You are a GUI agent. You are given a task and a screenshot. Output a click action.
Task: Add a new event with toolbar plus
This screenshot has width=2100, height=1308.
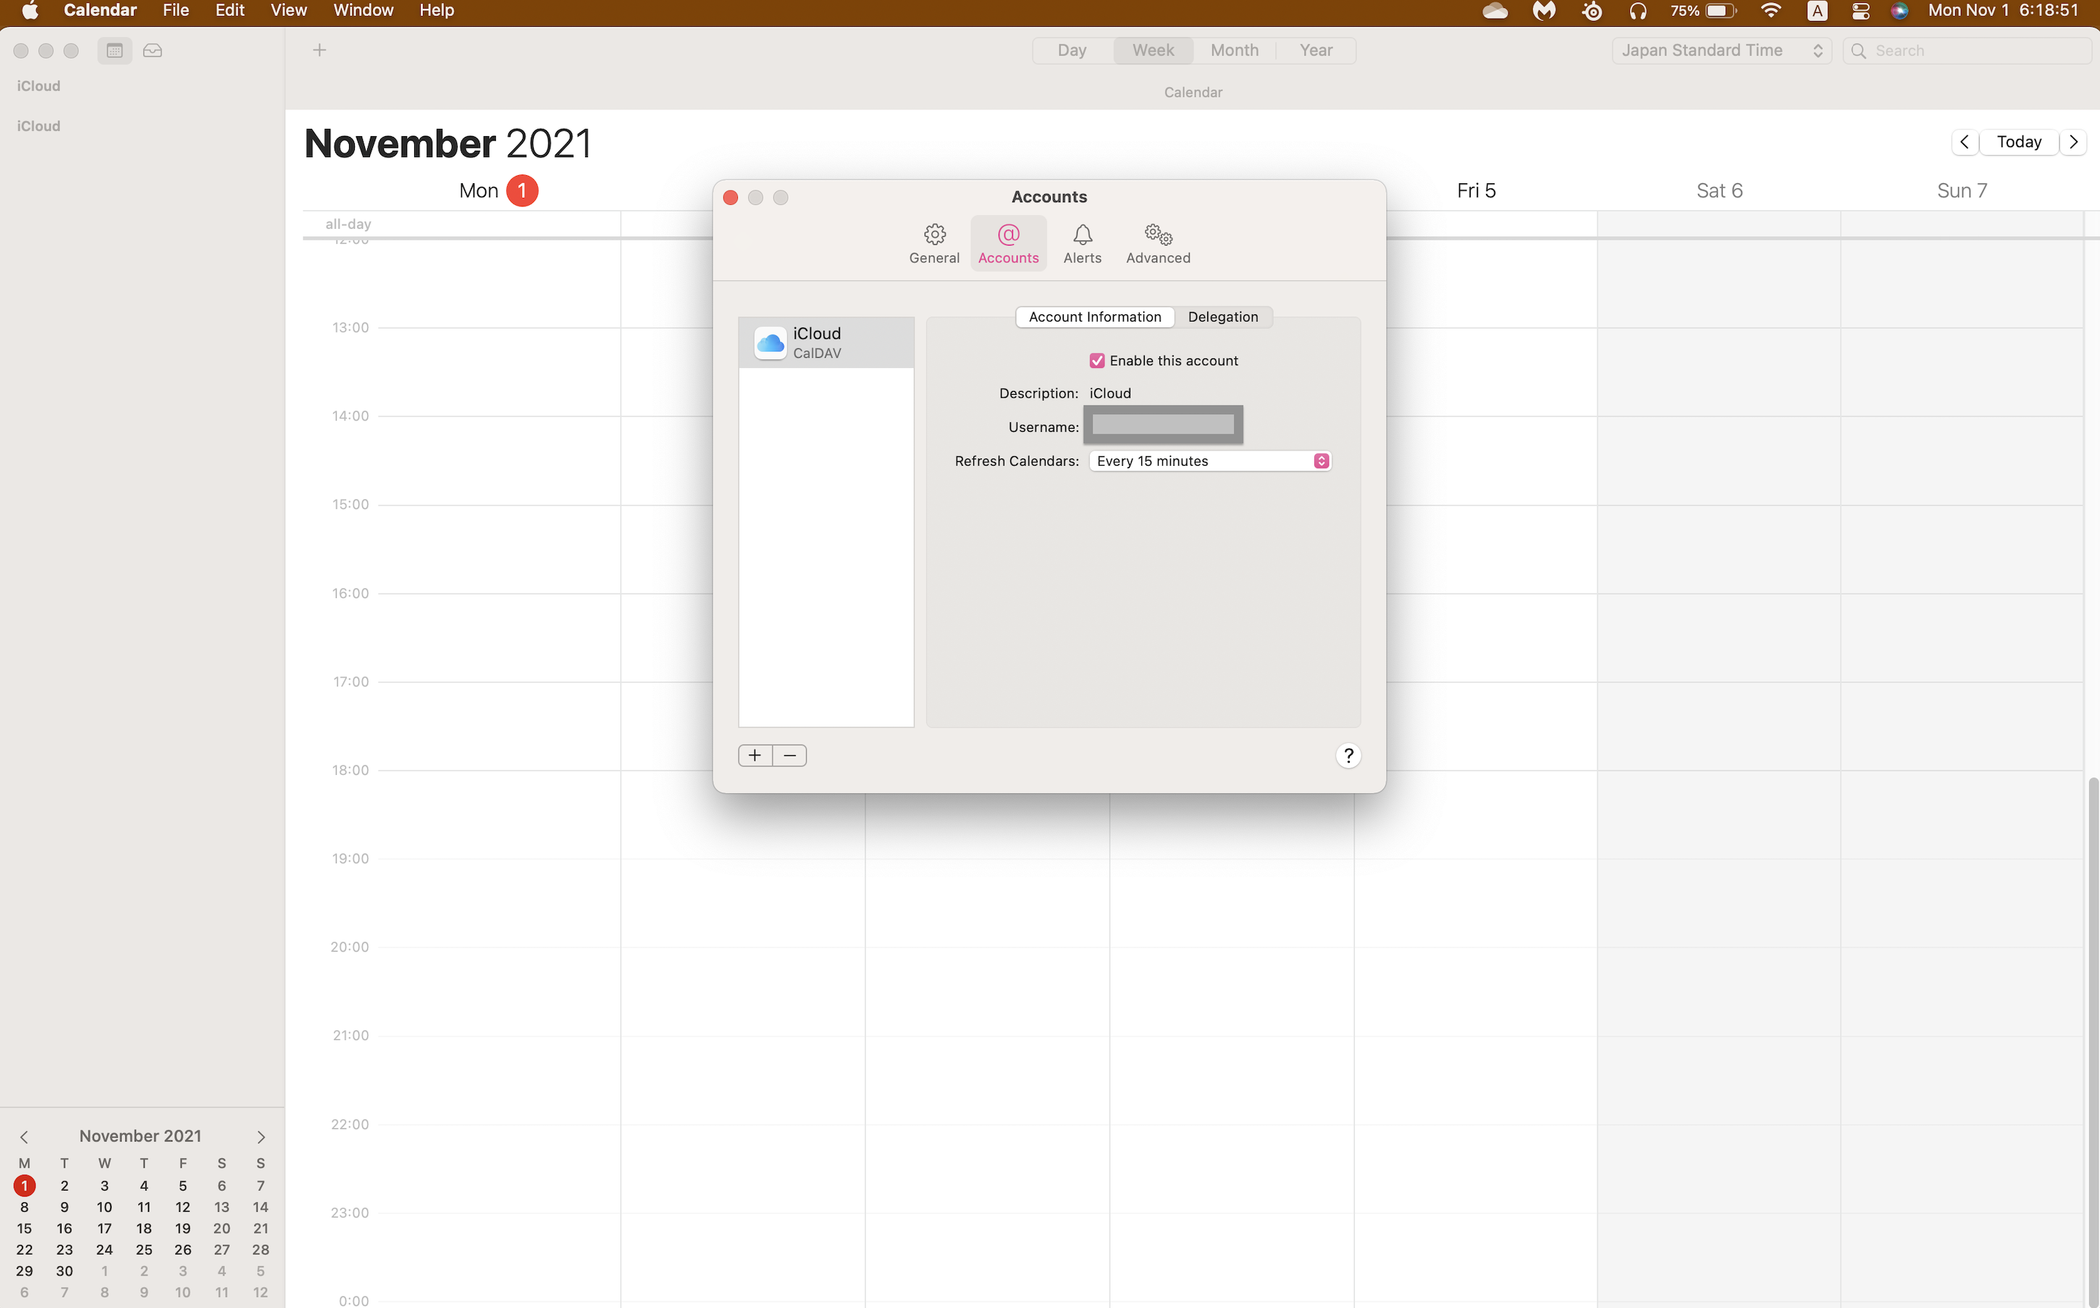point(319,50)
